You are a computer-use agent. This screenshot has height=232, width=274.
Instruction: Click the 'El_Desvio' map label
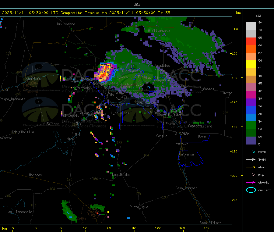[x=71, y=116]
